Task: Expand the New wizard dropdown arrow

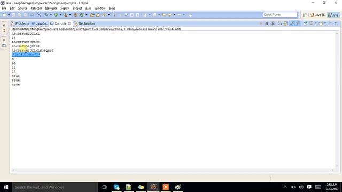Action: (9, 15)
